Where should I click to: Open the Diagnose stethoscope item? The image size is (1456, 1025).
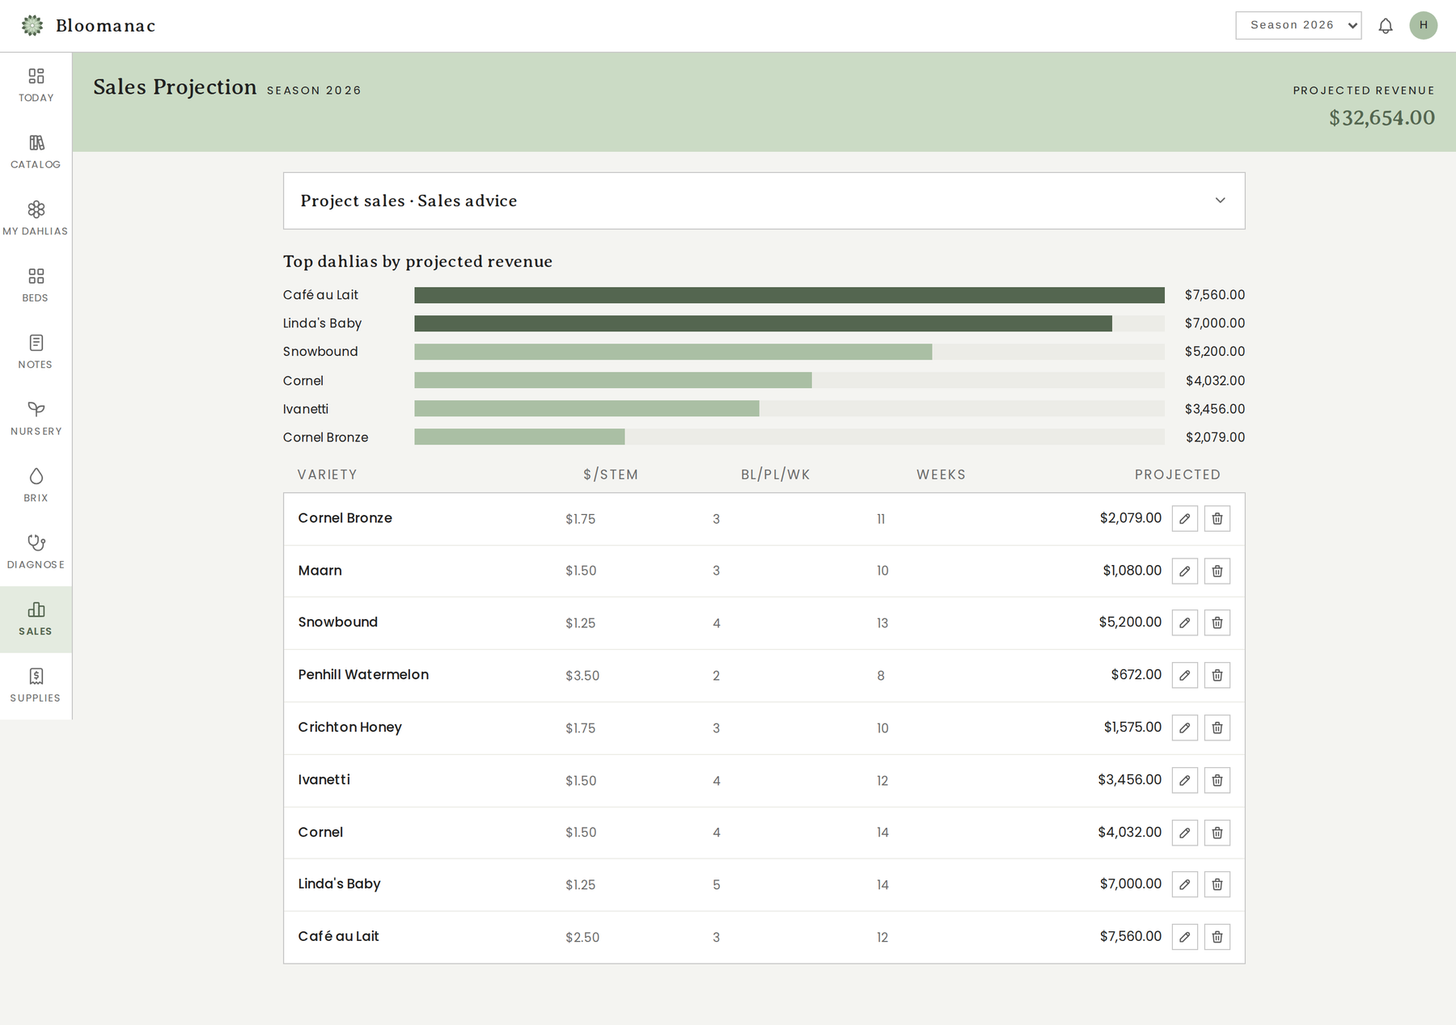coord(36,553)
